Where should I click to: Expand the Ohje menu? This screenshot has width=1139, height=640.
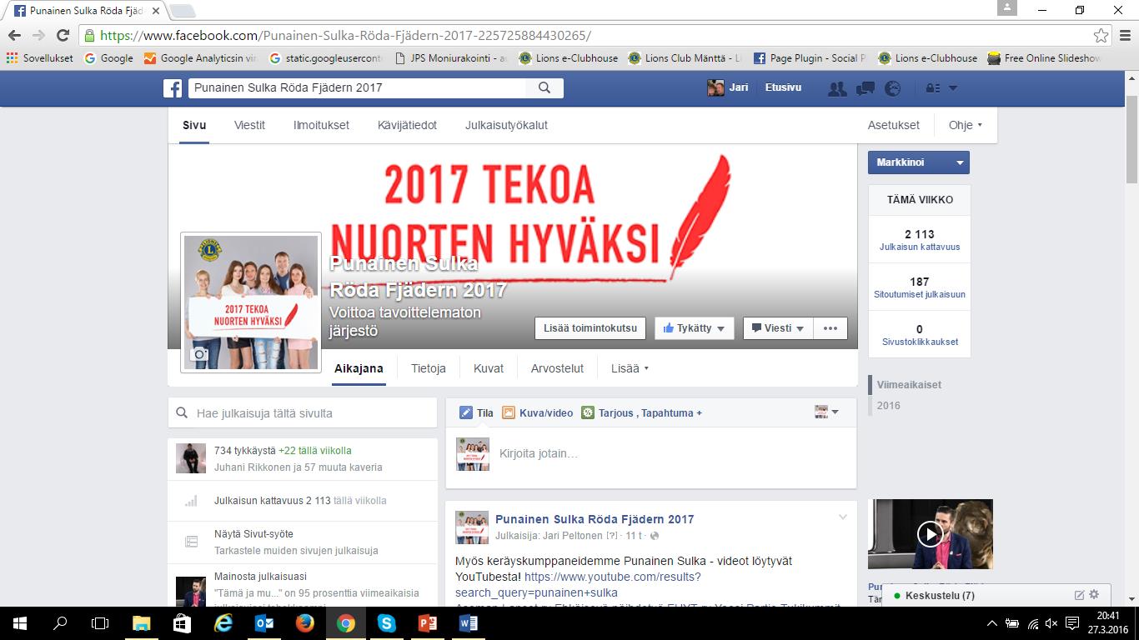965,125
